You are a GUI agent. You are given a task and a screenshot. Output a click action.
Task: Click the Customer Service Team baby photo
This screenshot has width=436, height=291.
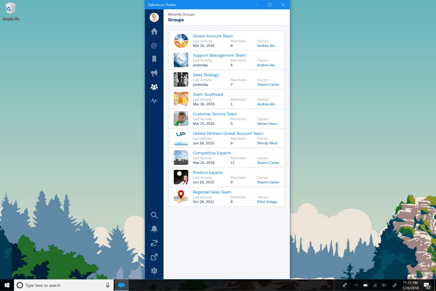point(181,119)
